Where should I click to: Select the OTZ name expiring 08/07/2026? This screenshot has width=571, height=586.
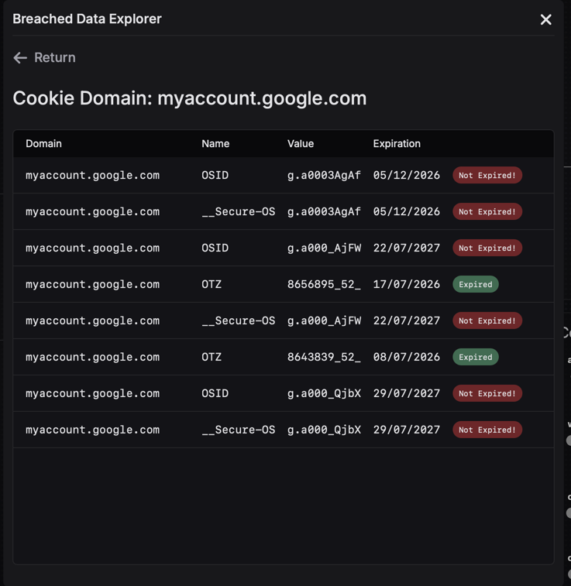point(212,357)
